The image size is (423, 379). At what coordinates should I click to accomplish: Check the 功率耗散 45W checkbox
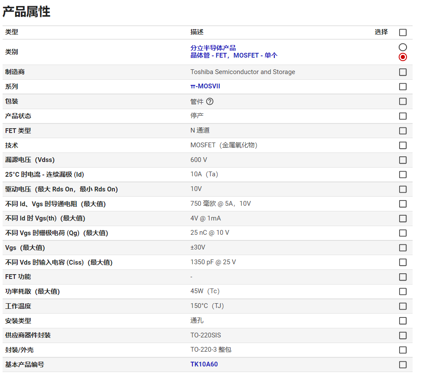(x=403, y=292)
